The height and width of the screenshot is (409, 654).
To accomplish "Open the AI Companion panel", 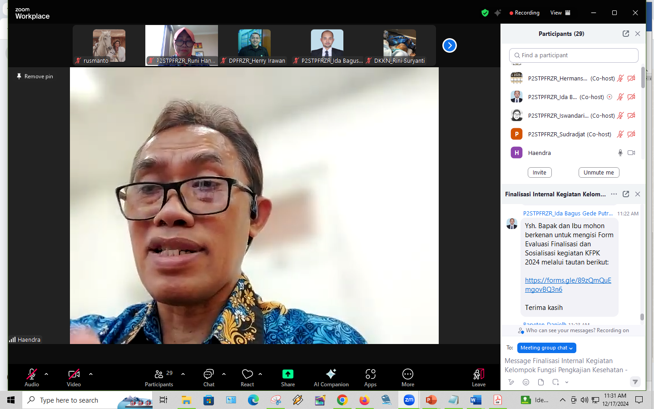I will [x=331, y=377].
